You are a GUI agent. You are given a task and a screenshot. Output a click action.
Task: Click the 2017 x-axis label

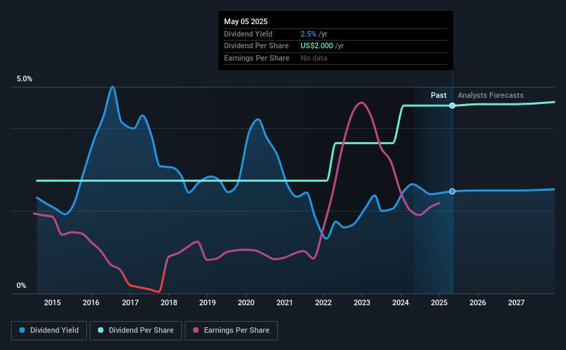130,302
